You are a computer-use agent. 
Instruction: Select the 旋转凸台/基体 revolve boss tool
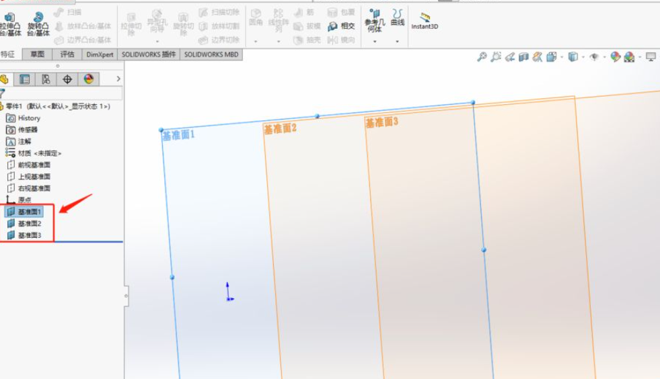click(38, 24)
